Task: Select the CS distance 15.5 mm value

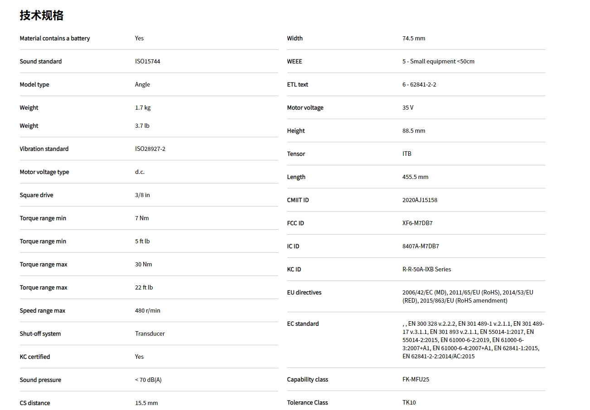Action: 146,403
